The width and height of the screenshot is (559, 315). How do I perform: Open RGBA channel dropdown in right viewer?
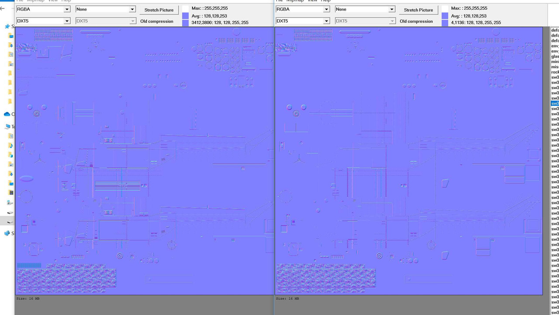click(x=303, y=9)
